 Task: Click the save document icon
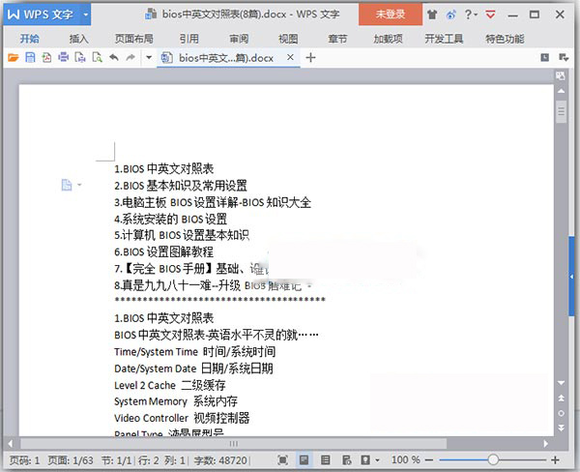(30, 57)
